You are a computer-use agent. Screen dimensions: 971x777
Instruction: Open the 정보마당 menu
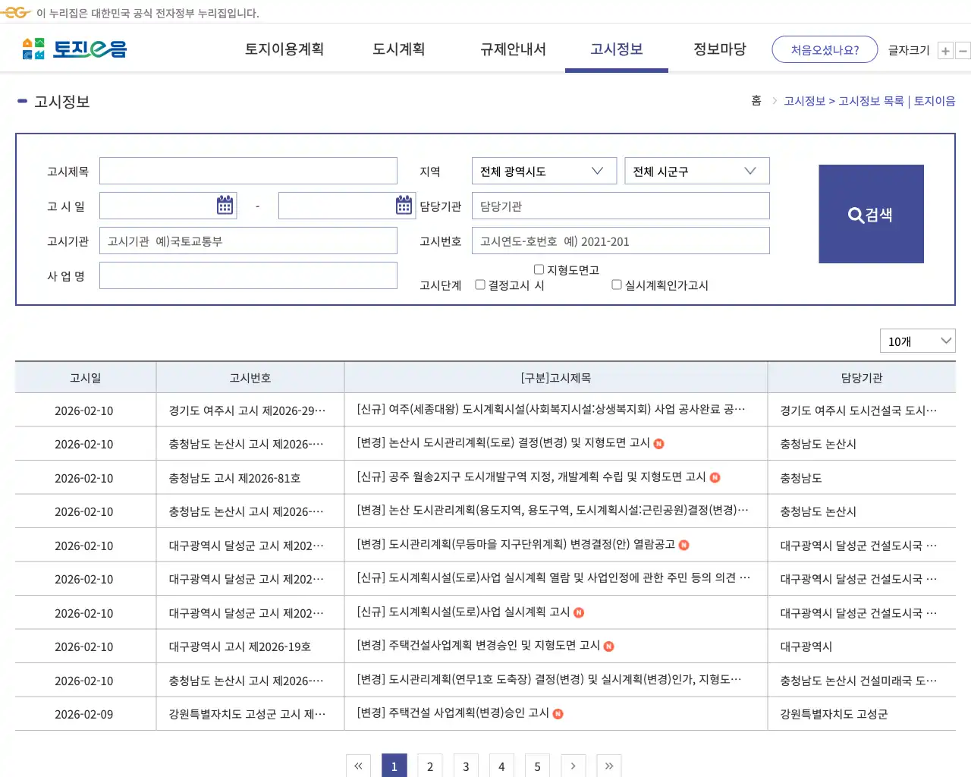(718, 49)
